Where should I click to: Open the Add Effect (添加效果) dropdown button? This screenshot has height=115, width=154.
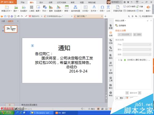point(125,35)
